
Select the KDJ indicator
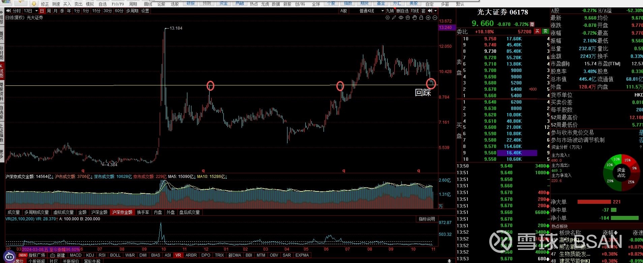click(90, 255)
